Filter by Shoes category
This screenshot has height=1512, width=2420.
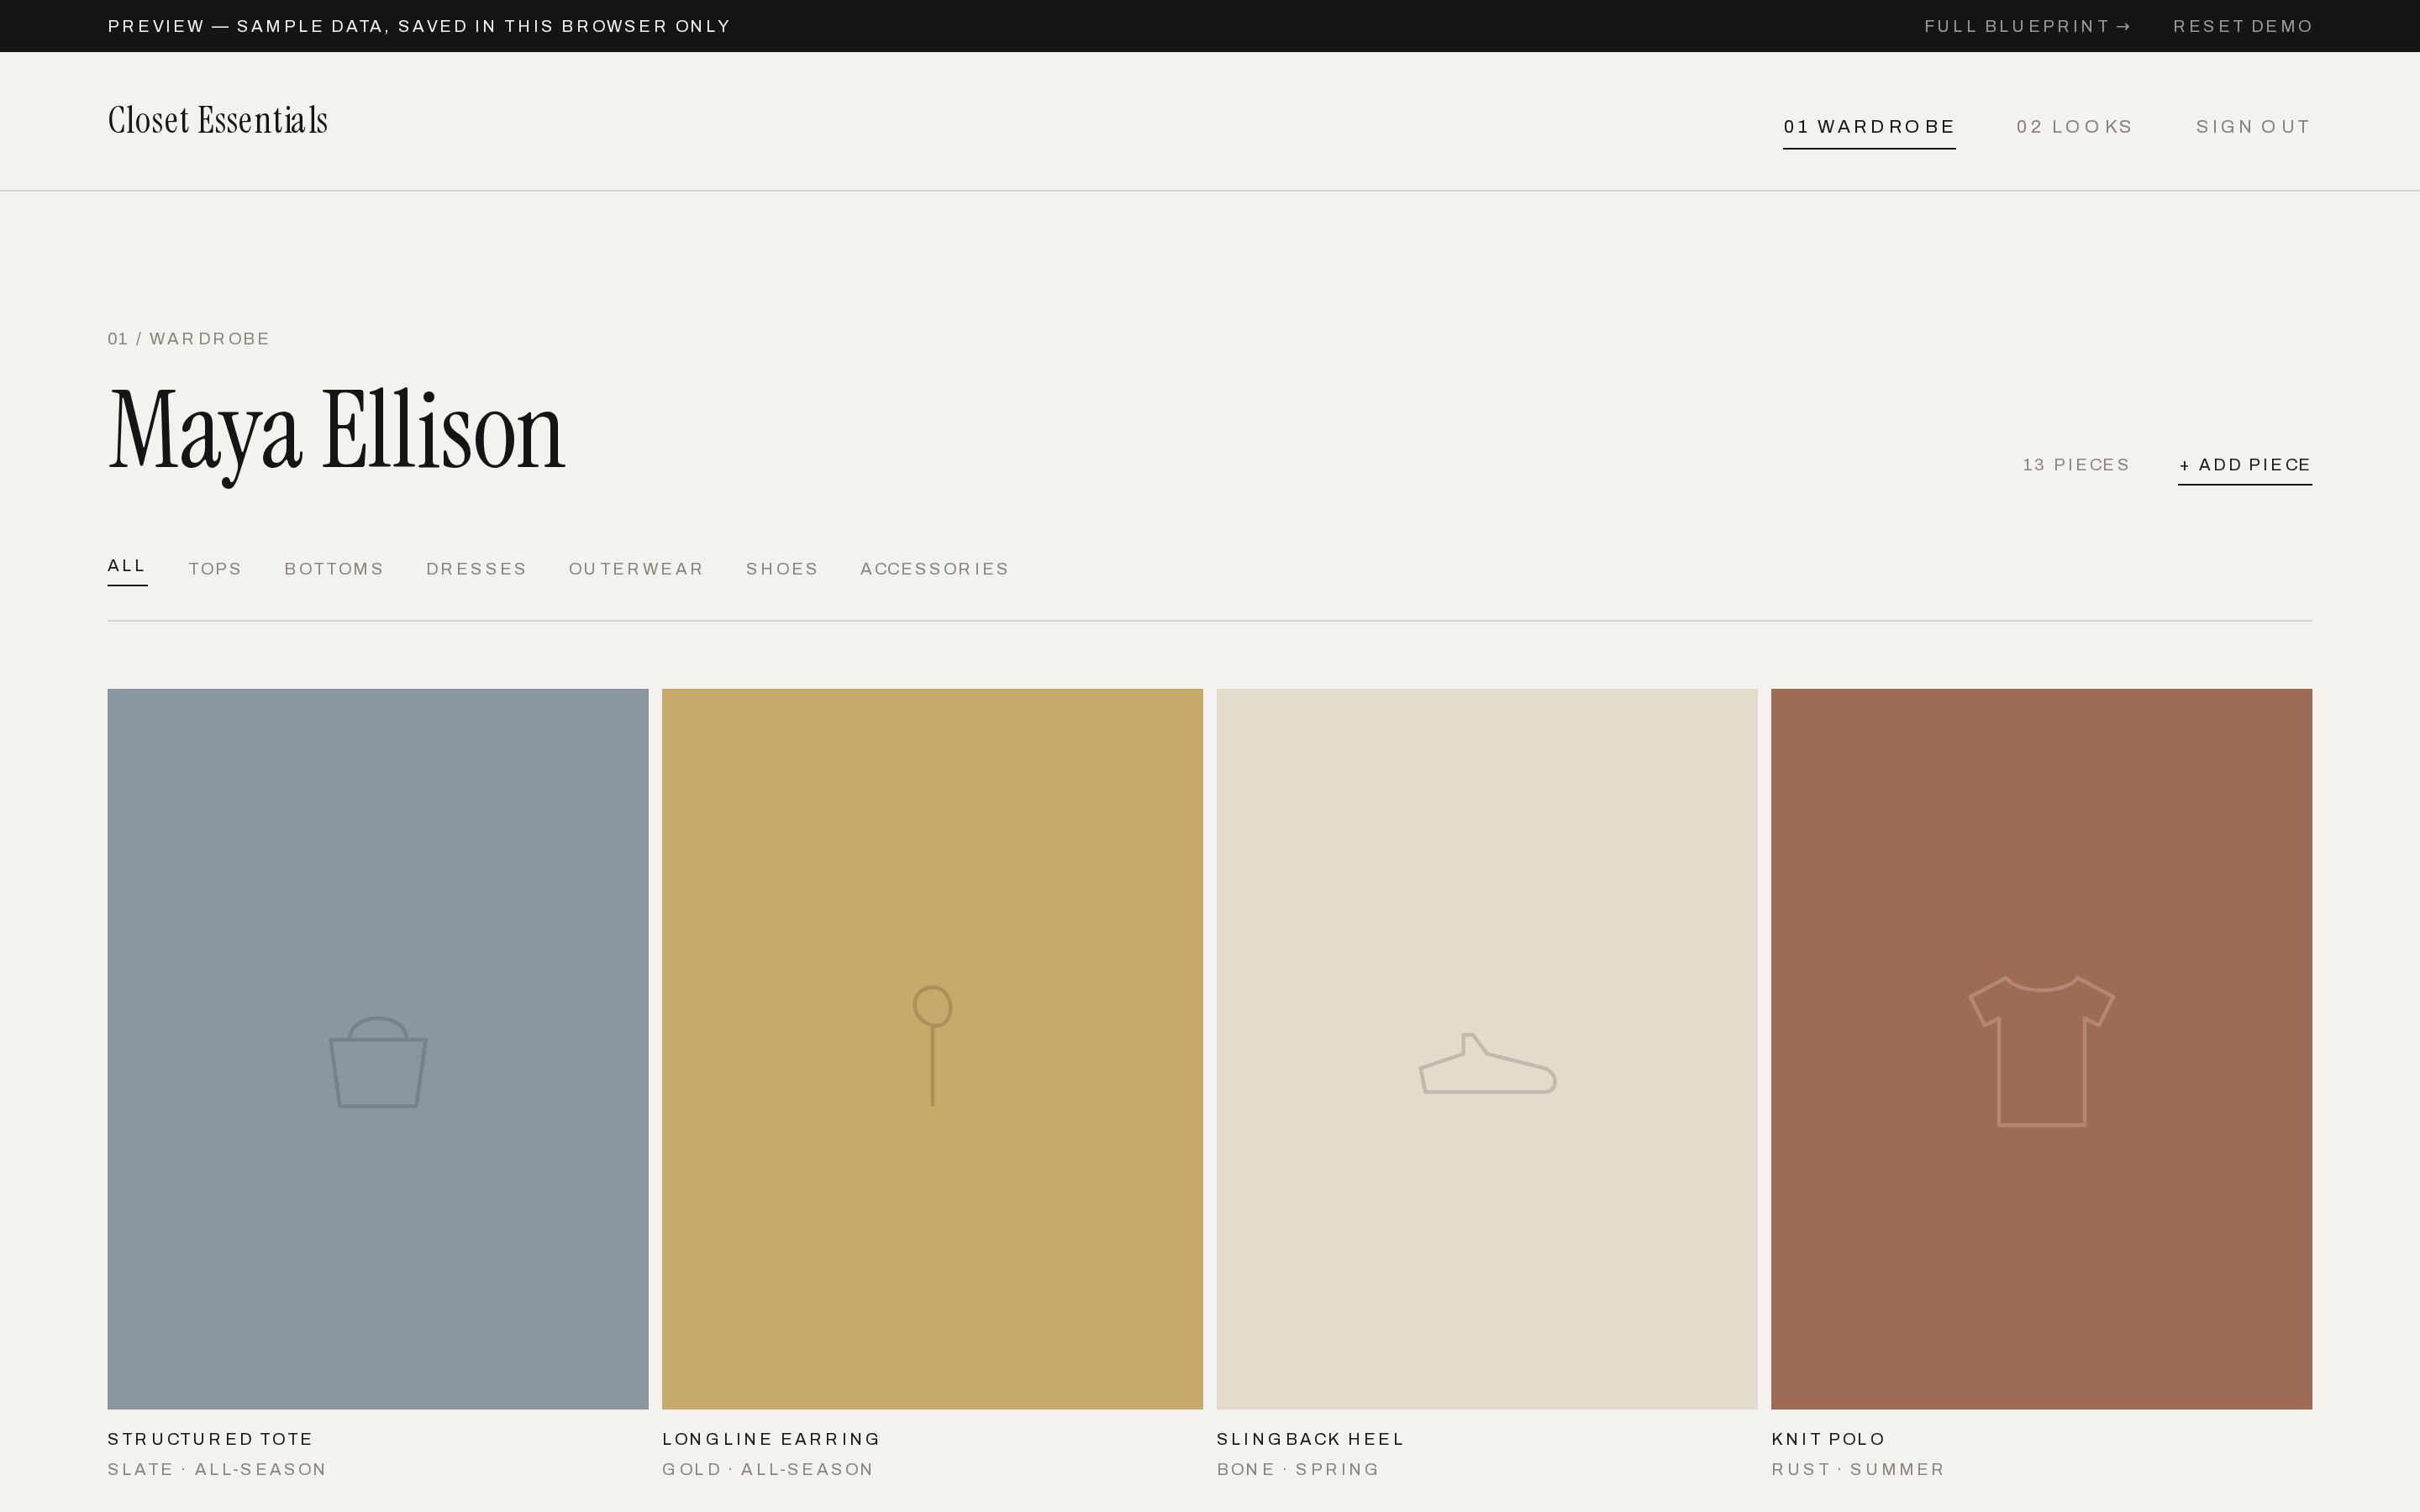pos(782,569)
